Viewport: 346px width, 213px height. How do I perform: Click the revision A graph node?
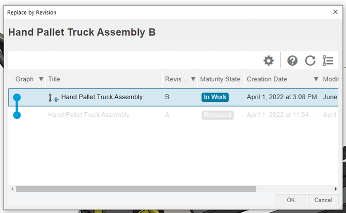(17, 115)
